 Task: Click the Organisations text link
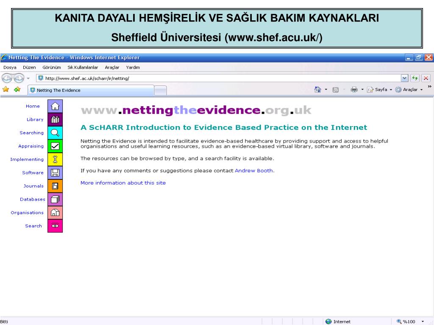[x=27, y=212]
